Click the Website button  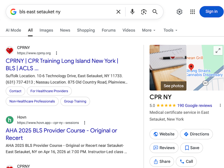coord(164,134)
